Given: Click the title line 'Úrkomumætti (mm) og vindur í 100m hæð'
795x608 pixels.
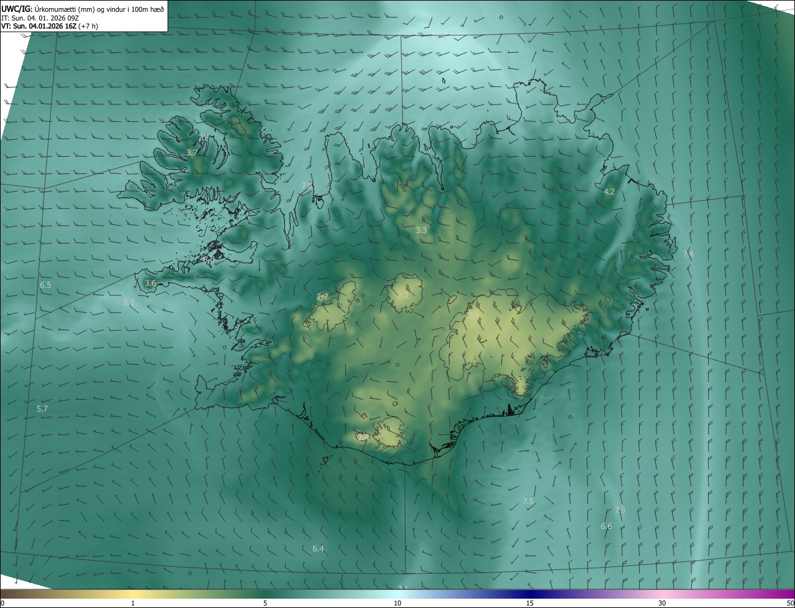Looking at the screenshot, I should (x=99, y=9).
